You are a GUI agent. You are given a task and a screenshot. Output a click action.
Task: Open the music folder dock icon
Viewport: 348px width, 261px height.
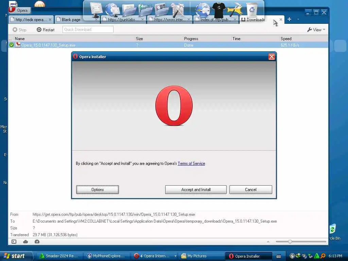(145, 10)
